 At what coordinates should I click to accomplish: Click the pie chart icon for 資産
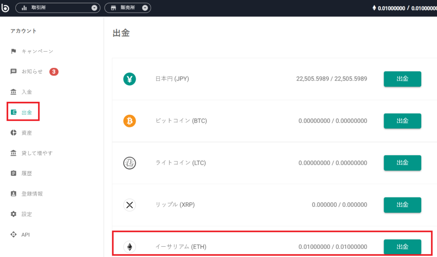coord(13,133)
